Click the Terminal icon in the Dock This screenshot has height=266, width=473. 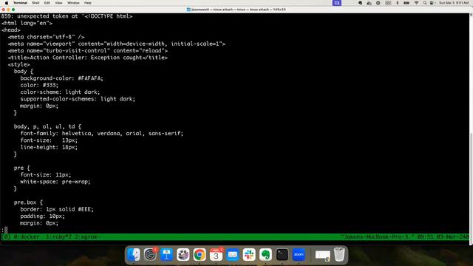click(x=282, y=255)
